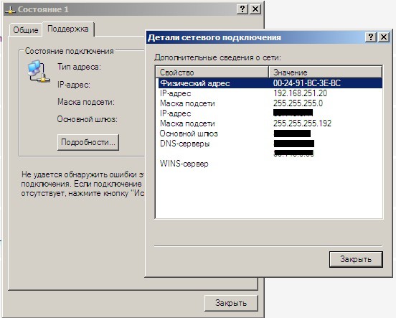Select the WINS-сервер row
The height and width of the screenshot is (318, 396).
pyautogui.click(x=270, y=164)
